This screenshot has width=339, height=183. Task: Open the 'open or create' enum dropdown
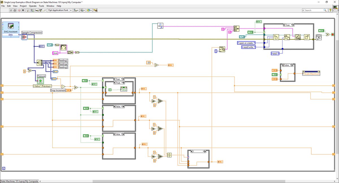[246, 43]
